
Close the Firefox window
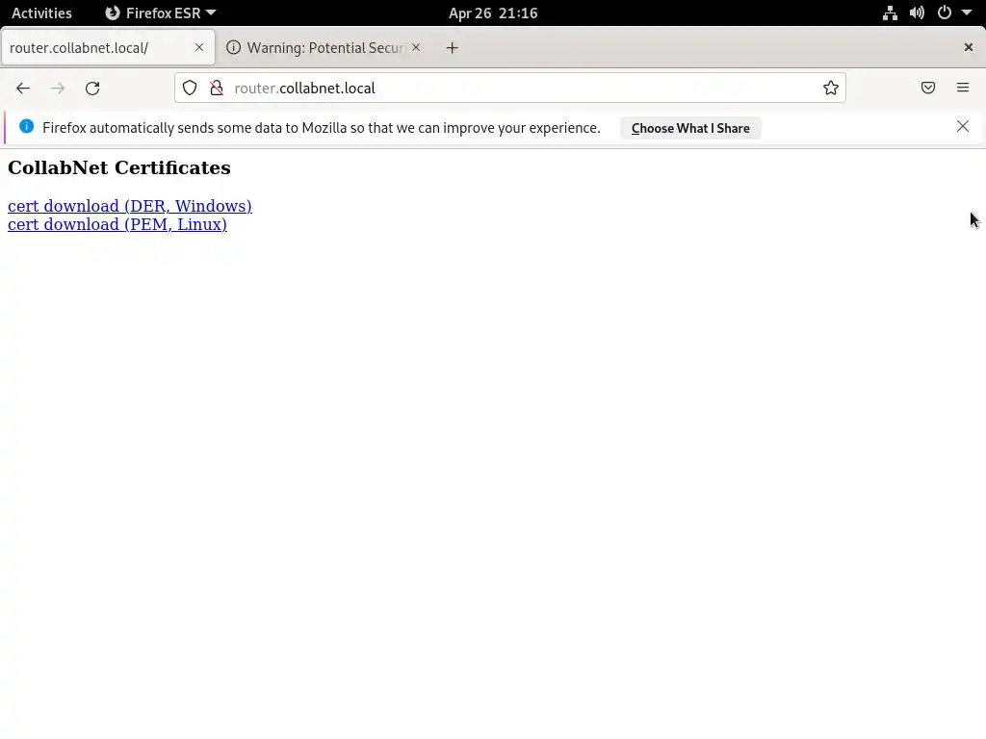(x=969, y=47)
